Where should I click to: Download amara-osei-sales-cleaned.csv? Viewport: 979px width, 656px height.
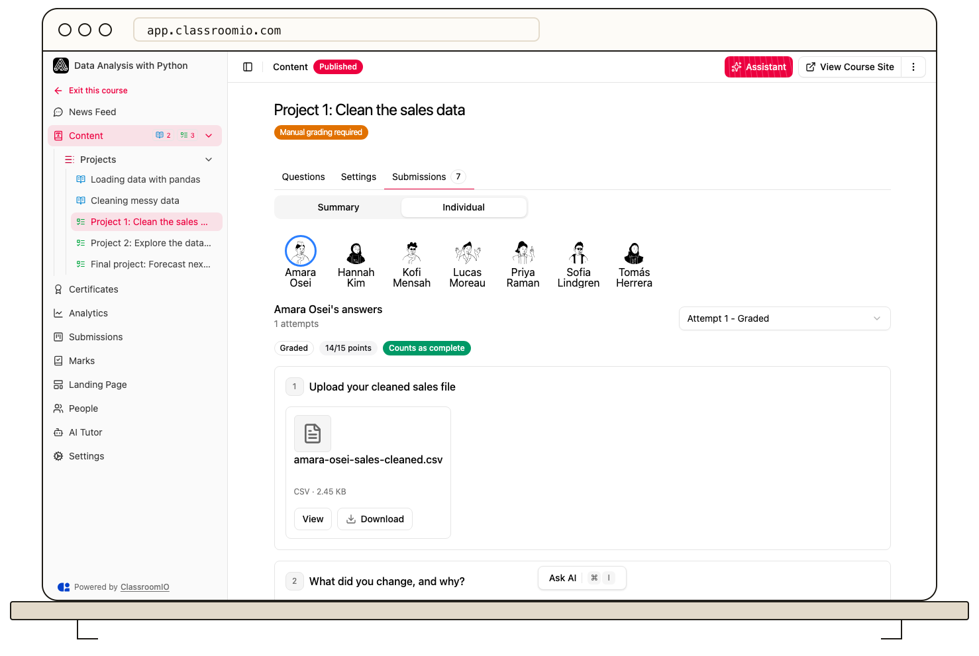point(375,519)
